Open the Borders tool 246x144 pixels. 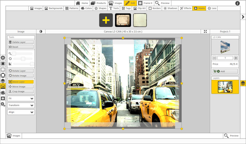(155, 8)
